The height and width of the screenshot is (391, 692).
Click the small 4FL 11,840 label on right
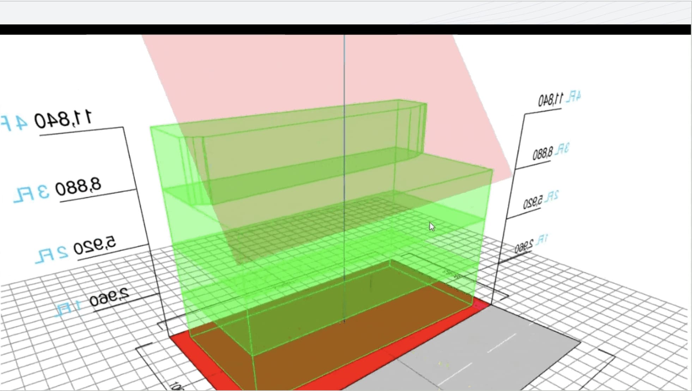click(559, 98)
